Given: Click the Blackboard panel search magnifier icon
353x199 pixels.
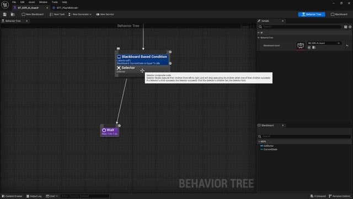Looking at the screenshot, I should coord(260,137).
